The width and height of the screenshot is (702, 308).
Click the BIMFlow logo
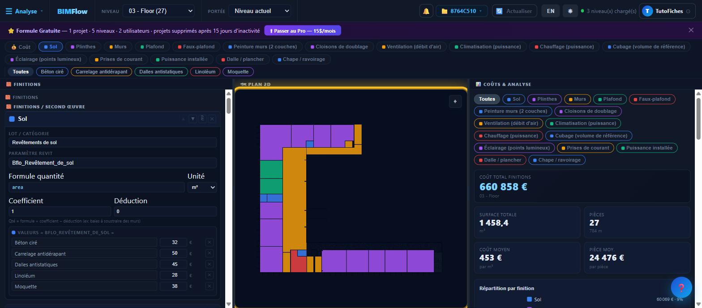73,11
